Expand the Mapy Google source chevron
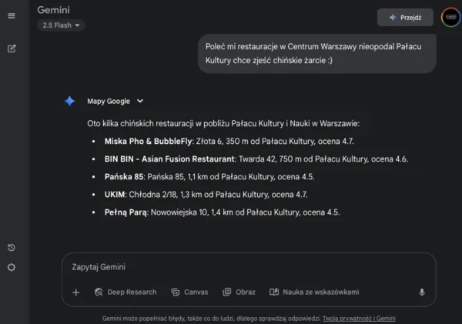 tap(140, 101)
